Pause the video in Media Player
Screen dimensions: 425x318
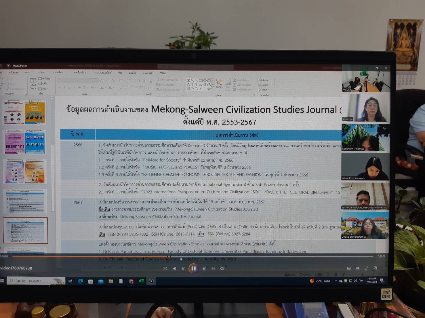pos(193,268)
